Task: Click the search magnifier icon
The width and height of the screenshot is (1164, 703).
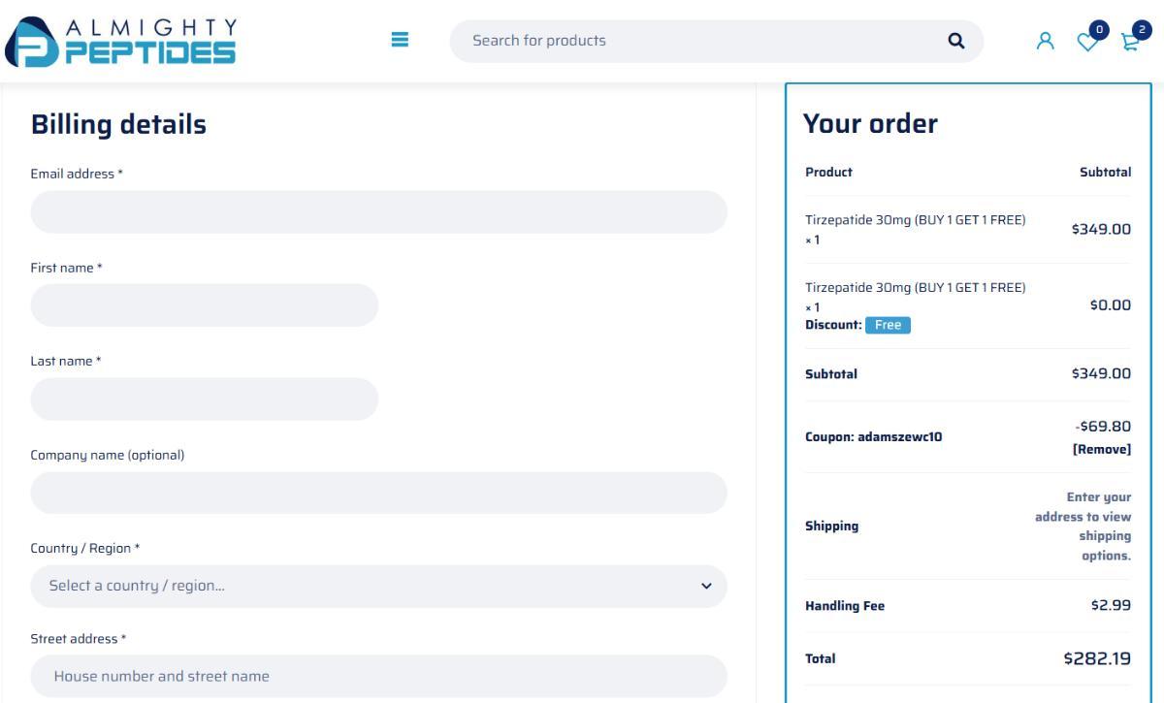Action: (956, 41)
